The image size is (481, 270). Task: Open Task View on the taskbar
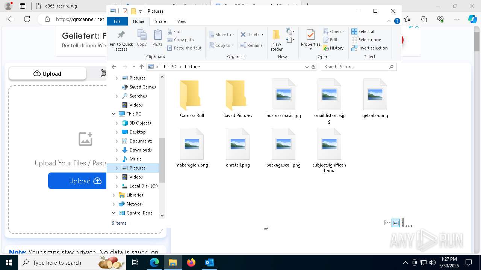[x=135, y=262]
